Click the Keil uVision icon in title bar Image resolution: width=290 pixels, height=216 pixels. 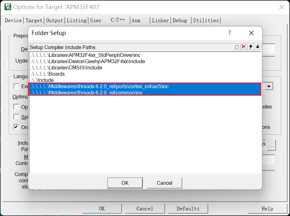click(x=7, y=7)
